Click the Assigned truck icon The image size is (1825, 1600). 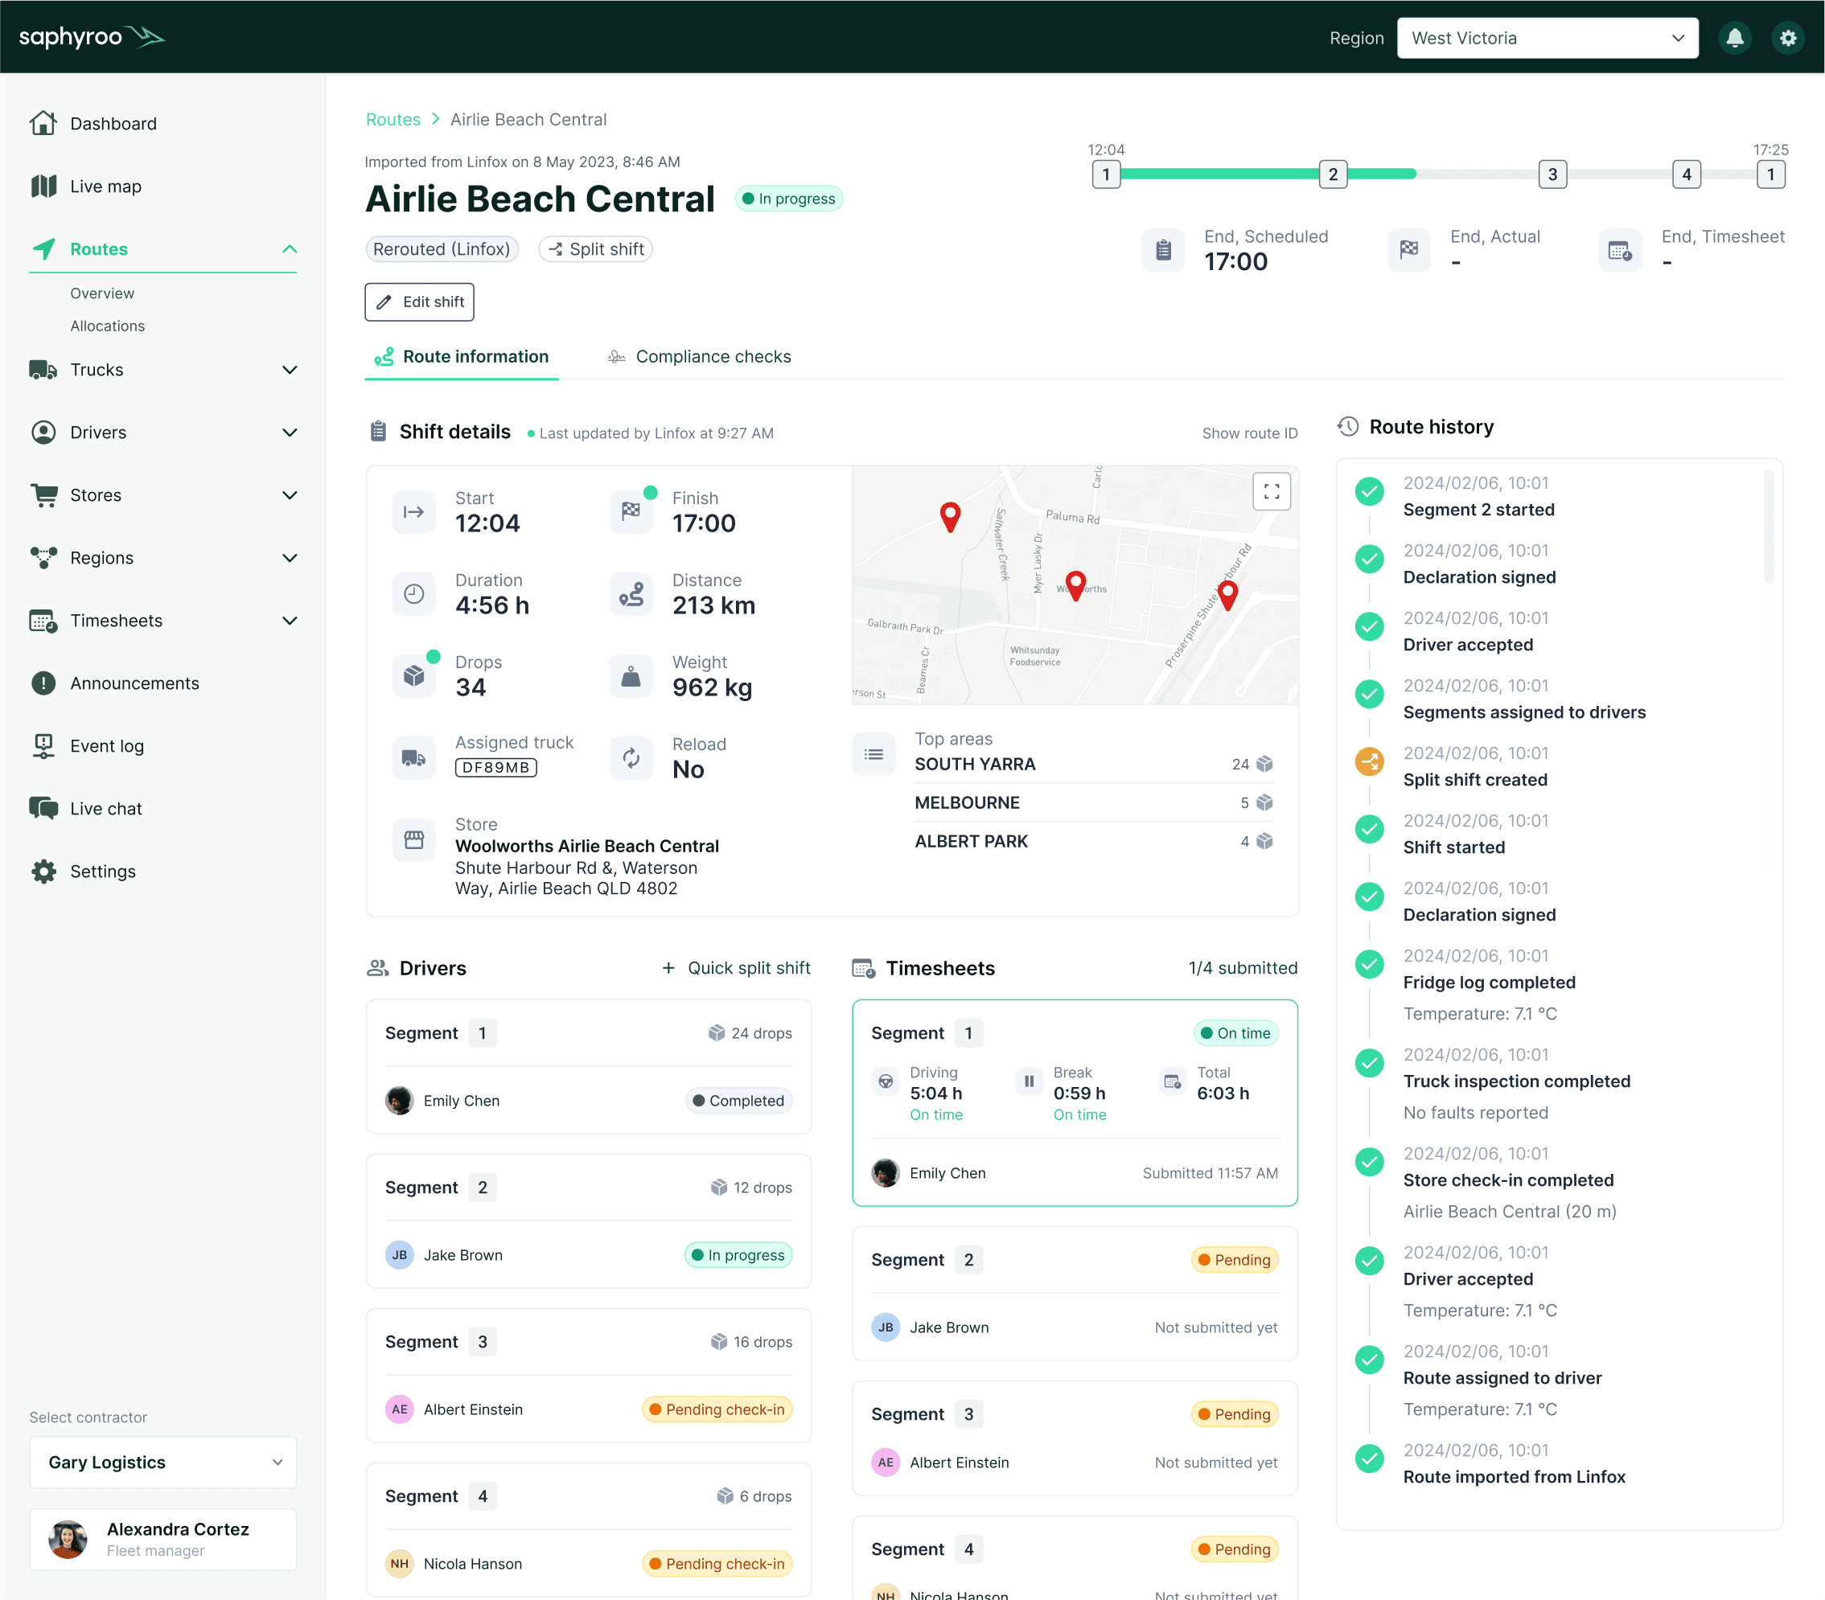pos(413,757)
